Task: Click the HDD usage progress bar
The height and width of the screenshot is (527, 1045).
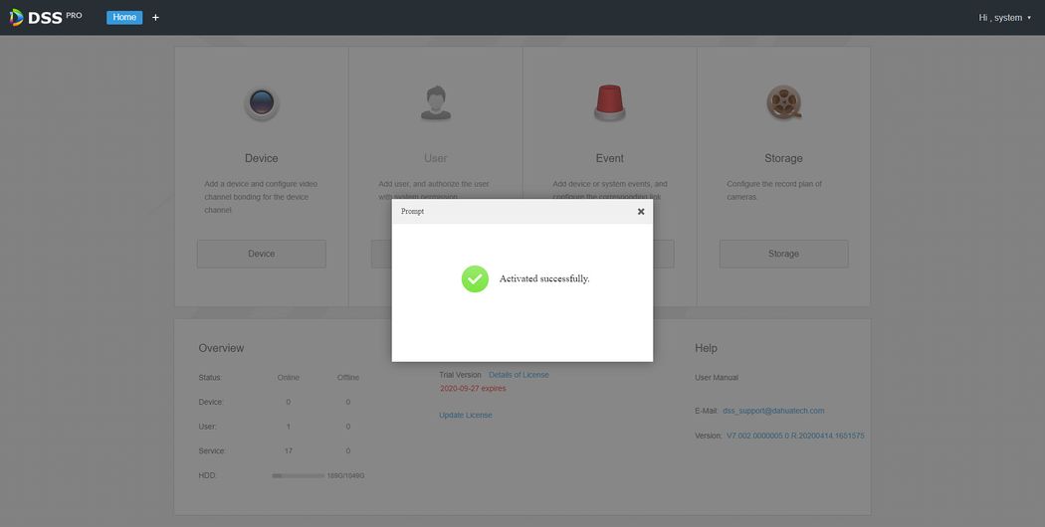Action: click(x=298, y=475)
